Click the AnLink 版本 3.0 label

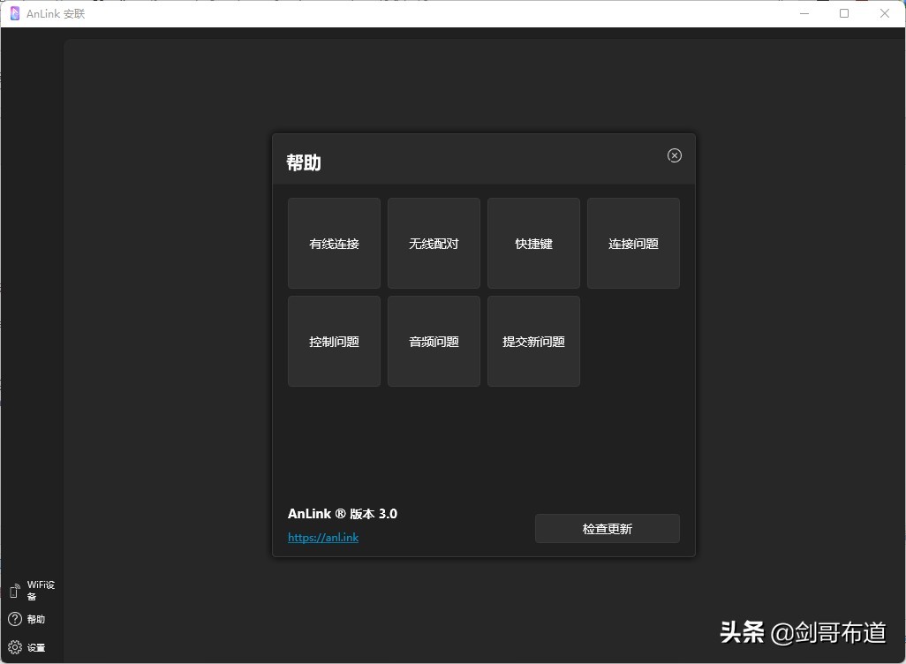click(342, 513)
